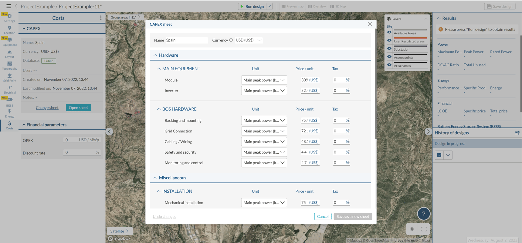Open the Group areas in LV menu
Viewport: 522px width, 243px height.
tap(125, 17)
